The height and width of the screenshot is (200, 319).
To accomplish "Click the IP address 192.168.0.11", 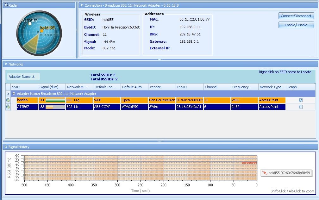I will [190, 27].
